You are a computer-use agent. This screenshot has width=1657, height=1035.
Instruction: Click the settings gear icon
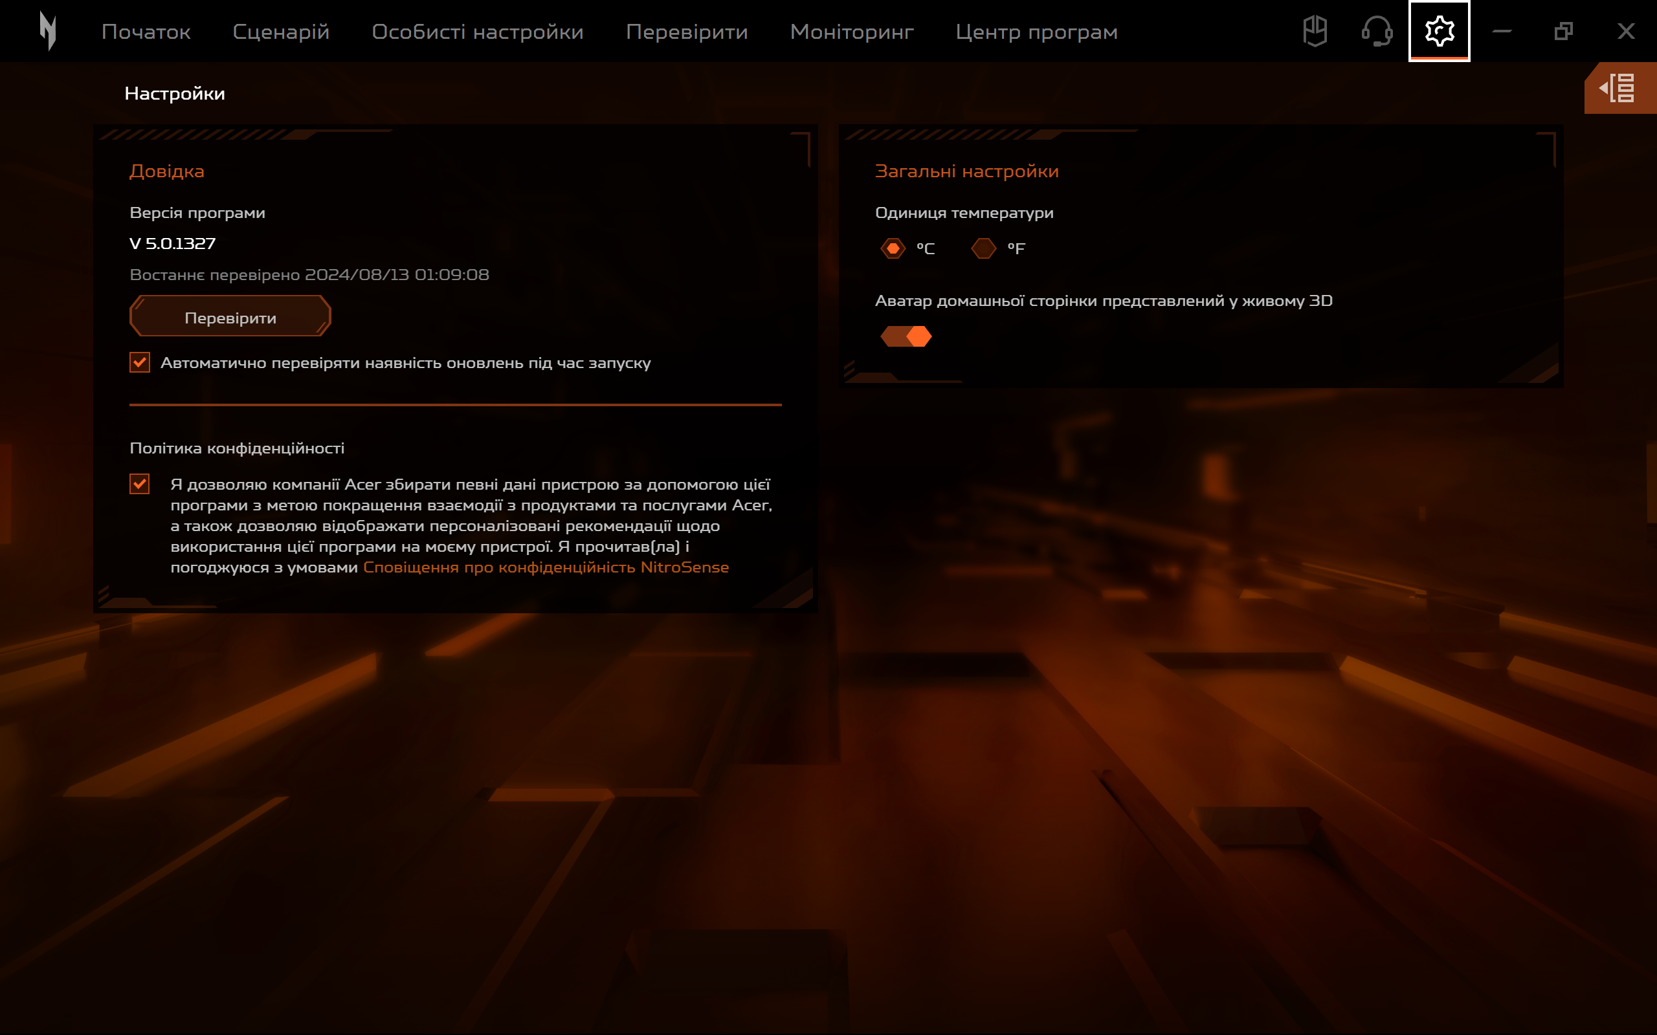pos(1439,32)
